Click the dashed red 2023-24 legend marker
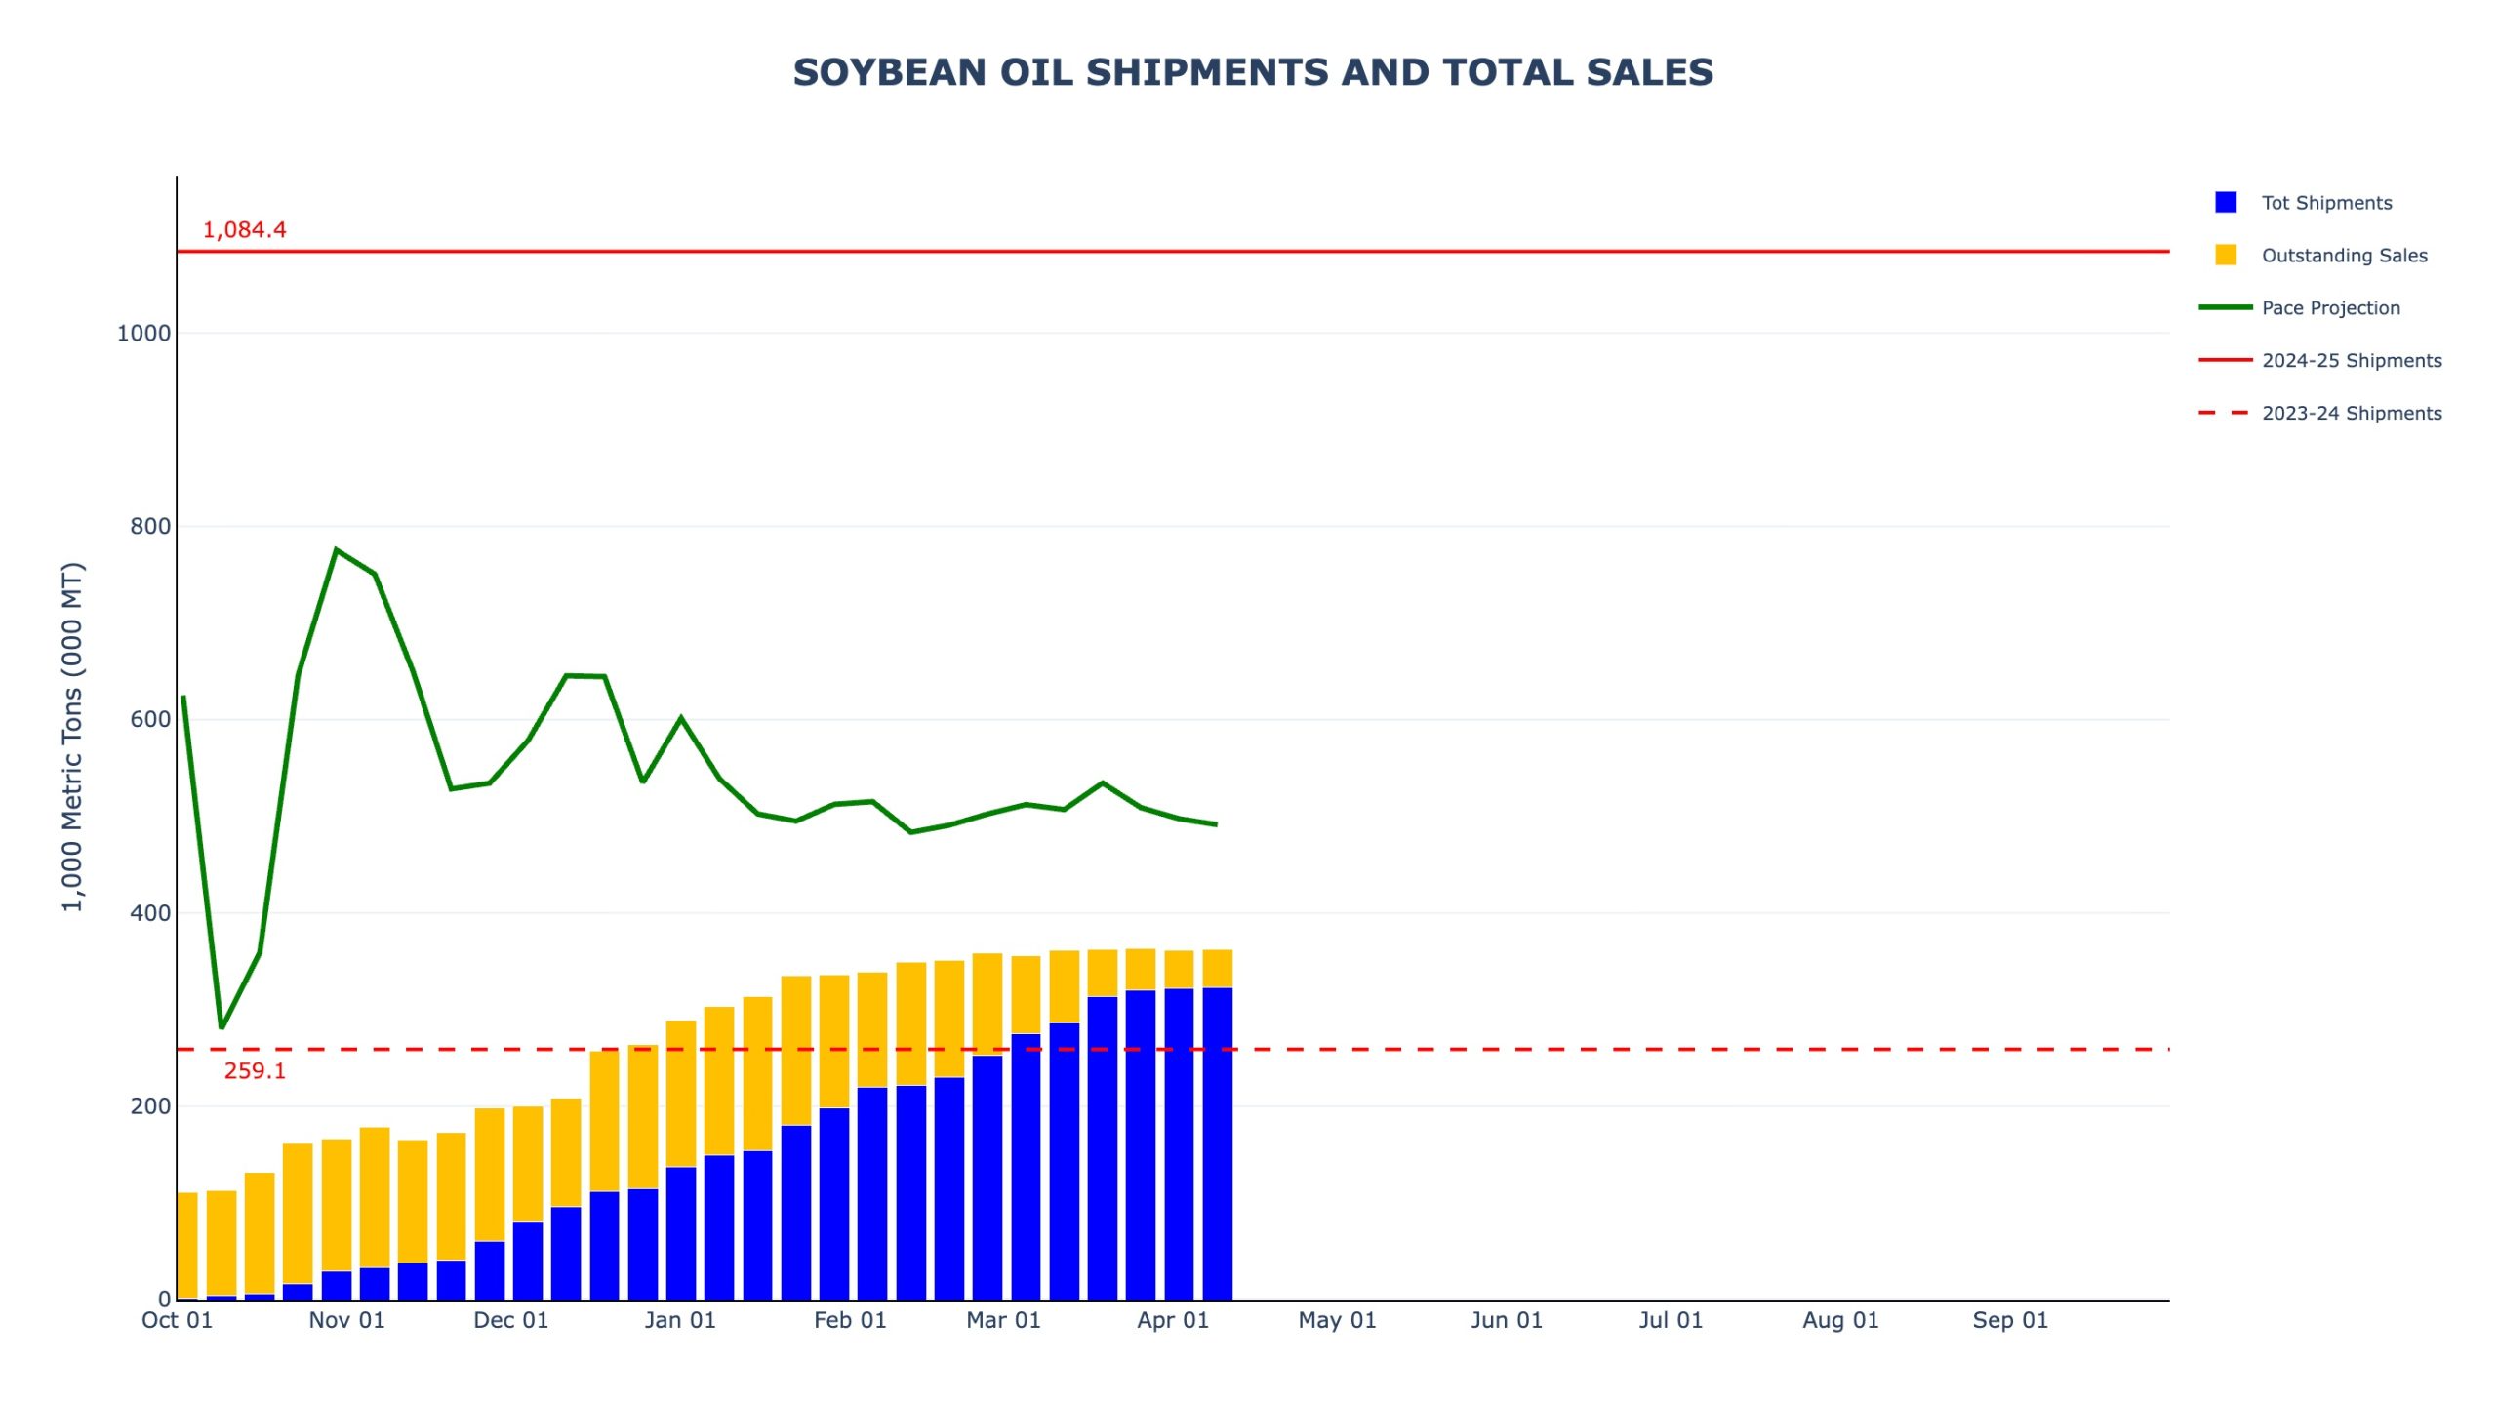The width and height of the screenshot is (2498, 1403). point(2225,414)
